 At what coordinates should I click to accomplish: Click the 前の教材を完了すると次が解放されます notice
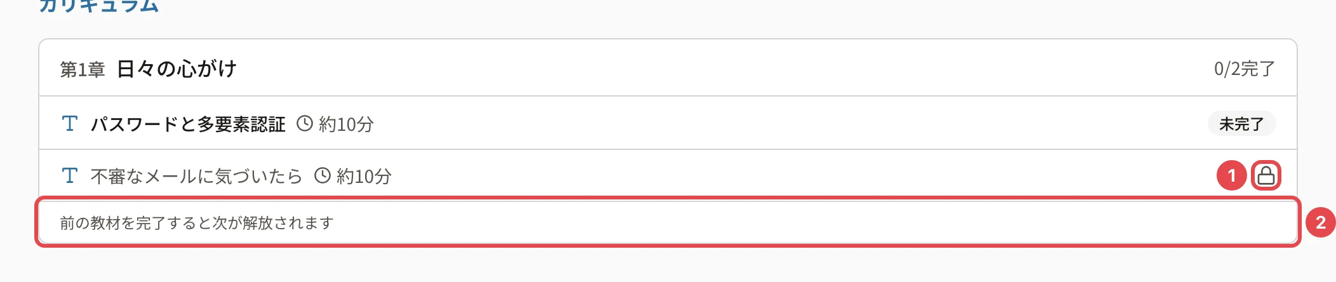pyautogui.click(x=197, y=223)
